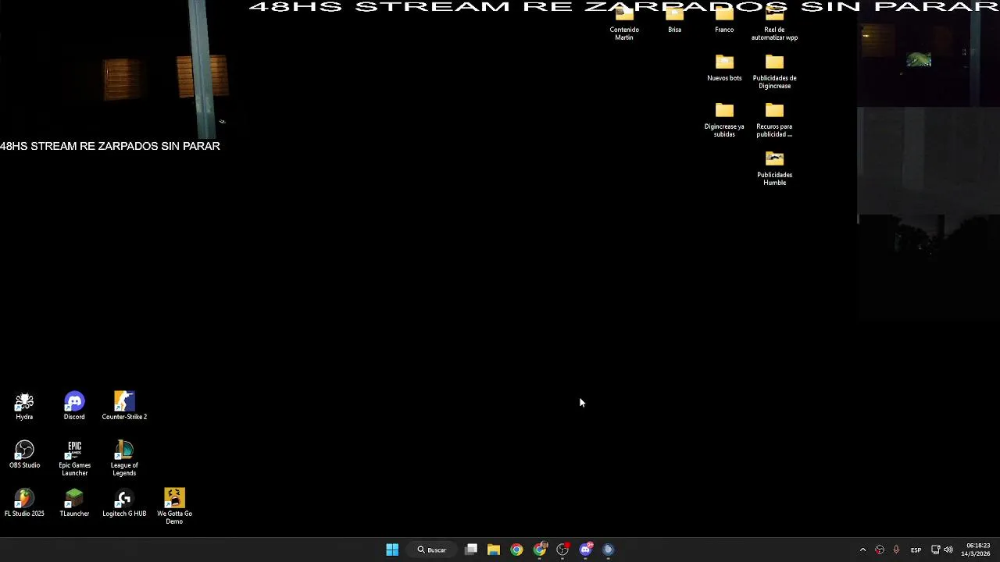Select the We Gotta Go Demo icon

pyautogui.click(x=174, y=507)
